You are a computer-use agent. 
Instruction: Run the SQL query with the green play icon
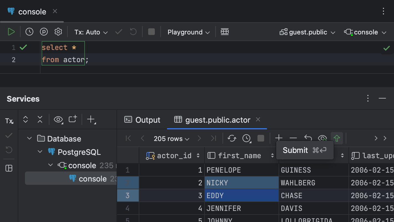[11, 32]
